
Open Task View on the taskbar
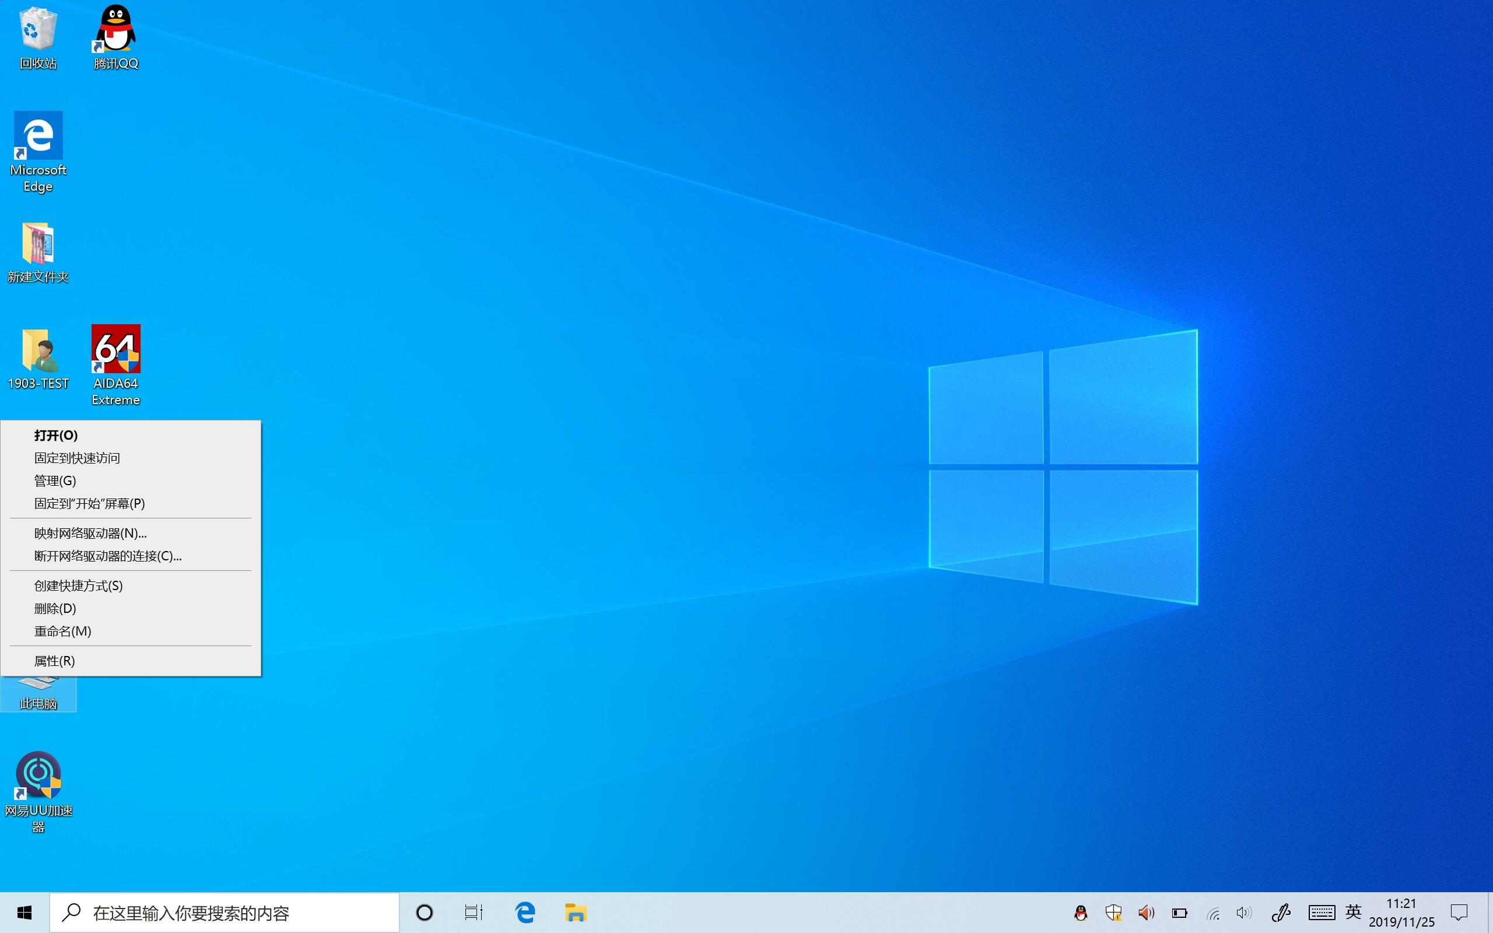[x=473, y=913]
